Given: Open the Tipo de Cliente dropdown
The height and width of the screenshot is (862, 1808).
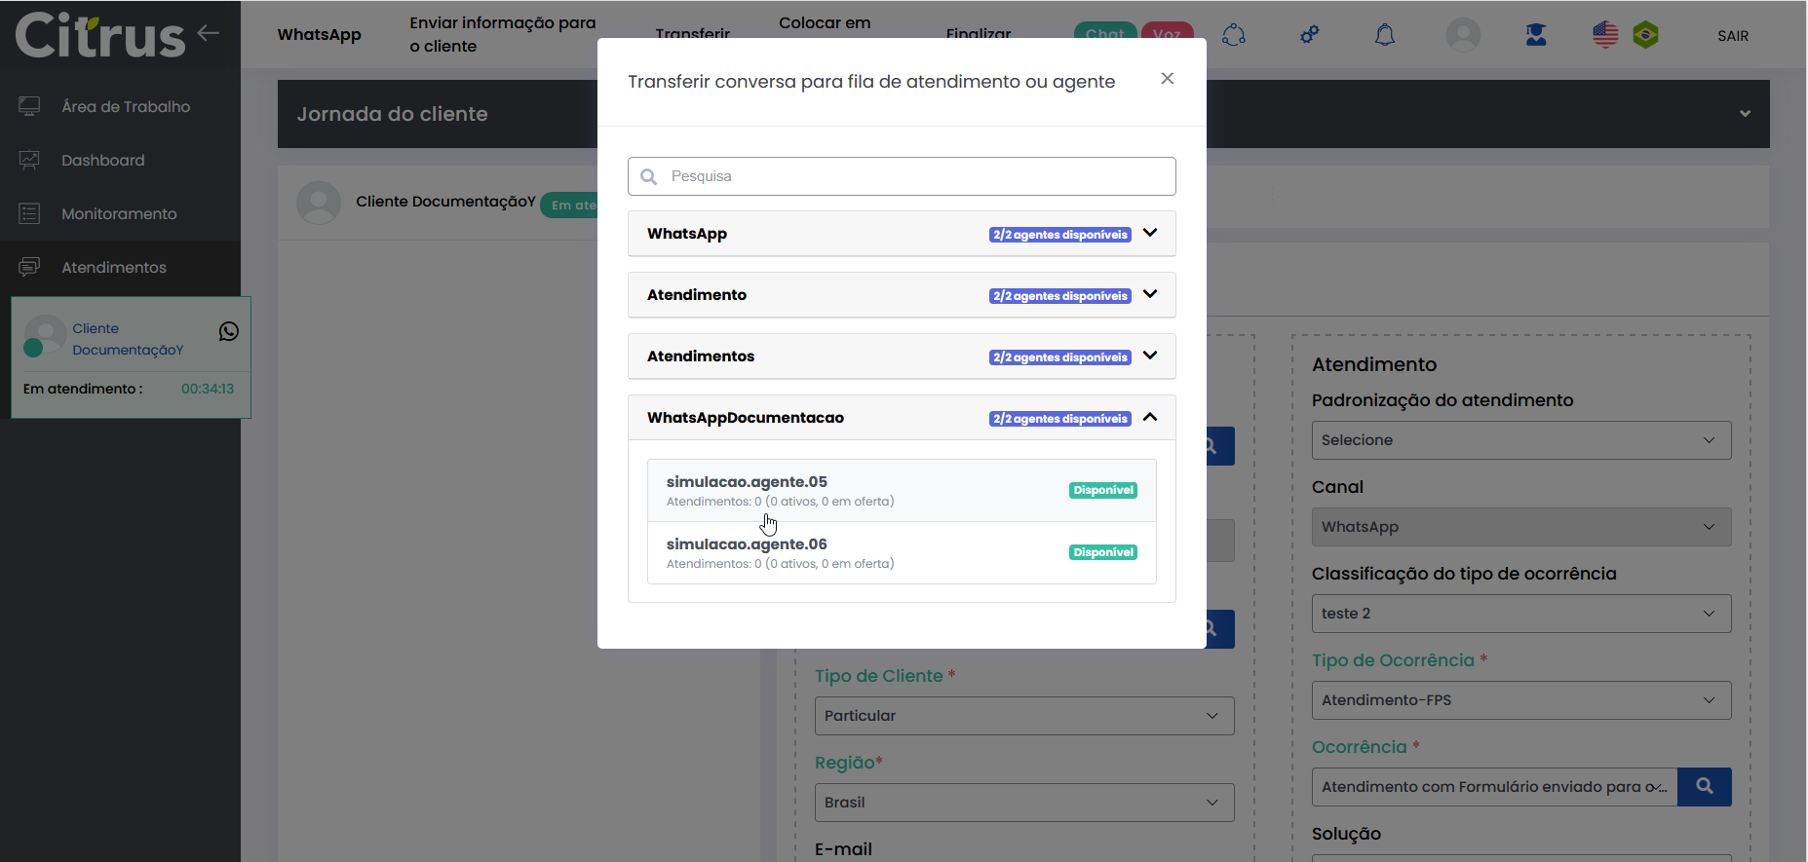Looking at the screenshot, I should [x=1023, y=716].
